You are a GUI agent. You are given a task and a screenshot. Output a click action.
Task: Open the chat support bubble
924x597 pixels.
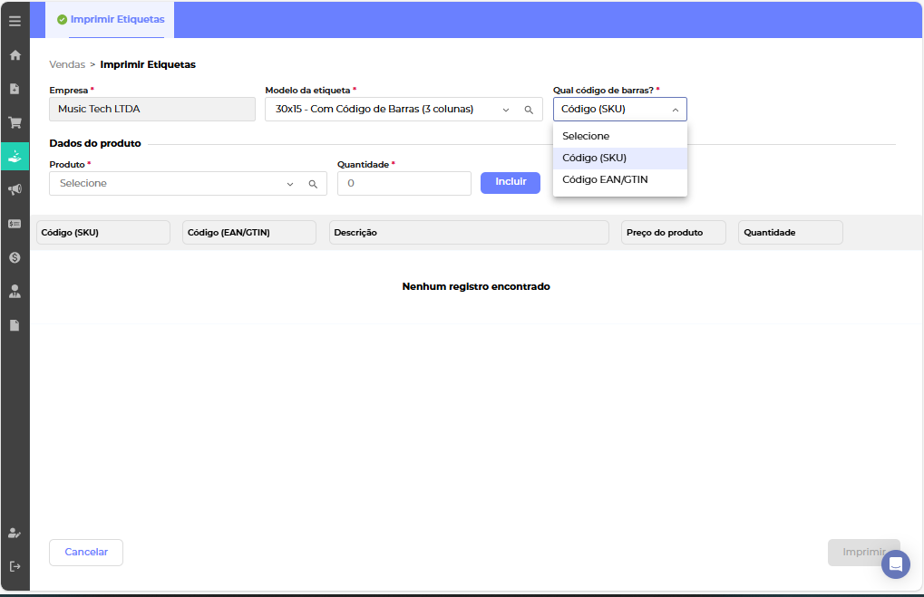pyautogui.click(x=895, y=564)
